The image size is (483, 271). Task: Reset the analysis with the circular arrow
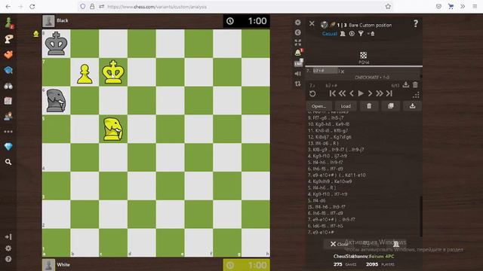[312, 93]
